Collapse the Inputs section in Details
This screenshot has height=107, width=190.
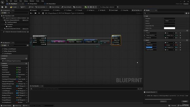(144, 31)
